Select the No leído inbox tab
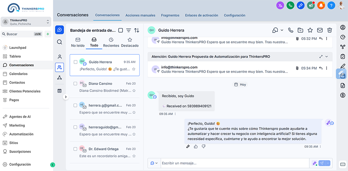The width and height of the screenshot is (348, 171). coord(78,43)
